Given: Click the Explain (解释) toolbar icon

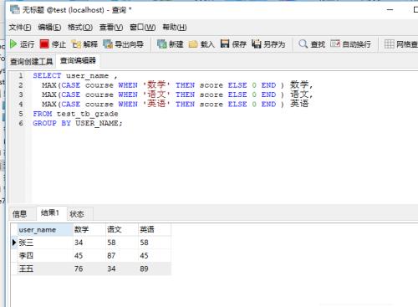Looking at the screenshot, I should (76, 44).
